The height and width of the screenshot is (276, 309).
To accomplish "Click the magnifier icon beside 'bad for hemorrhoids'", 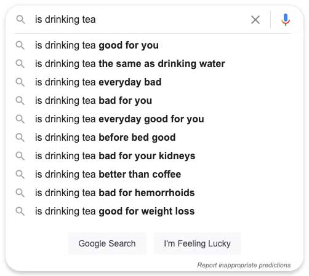I will 20,193.
